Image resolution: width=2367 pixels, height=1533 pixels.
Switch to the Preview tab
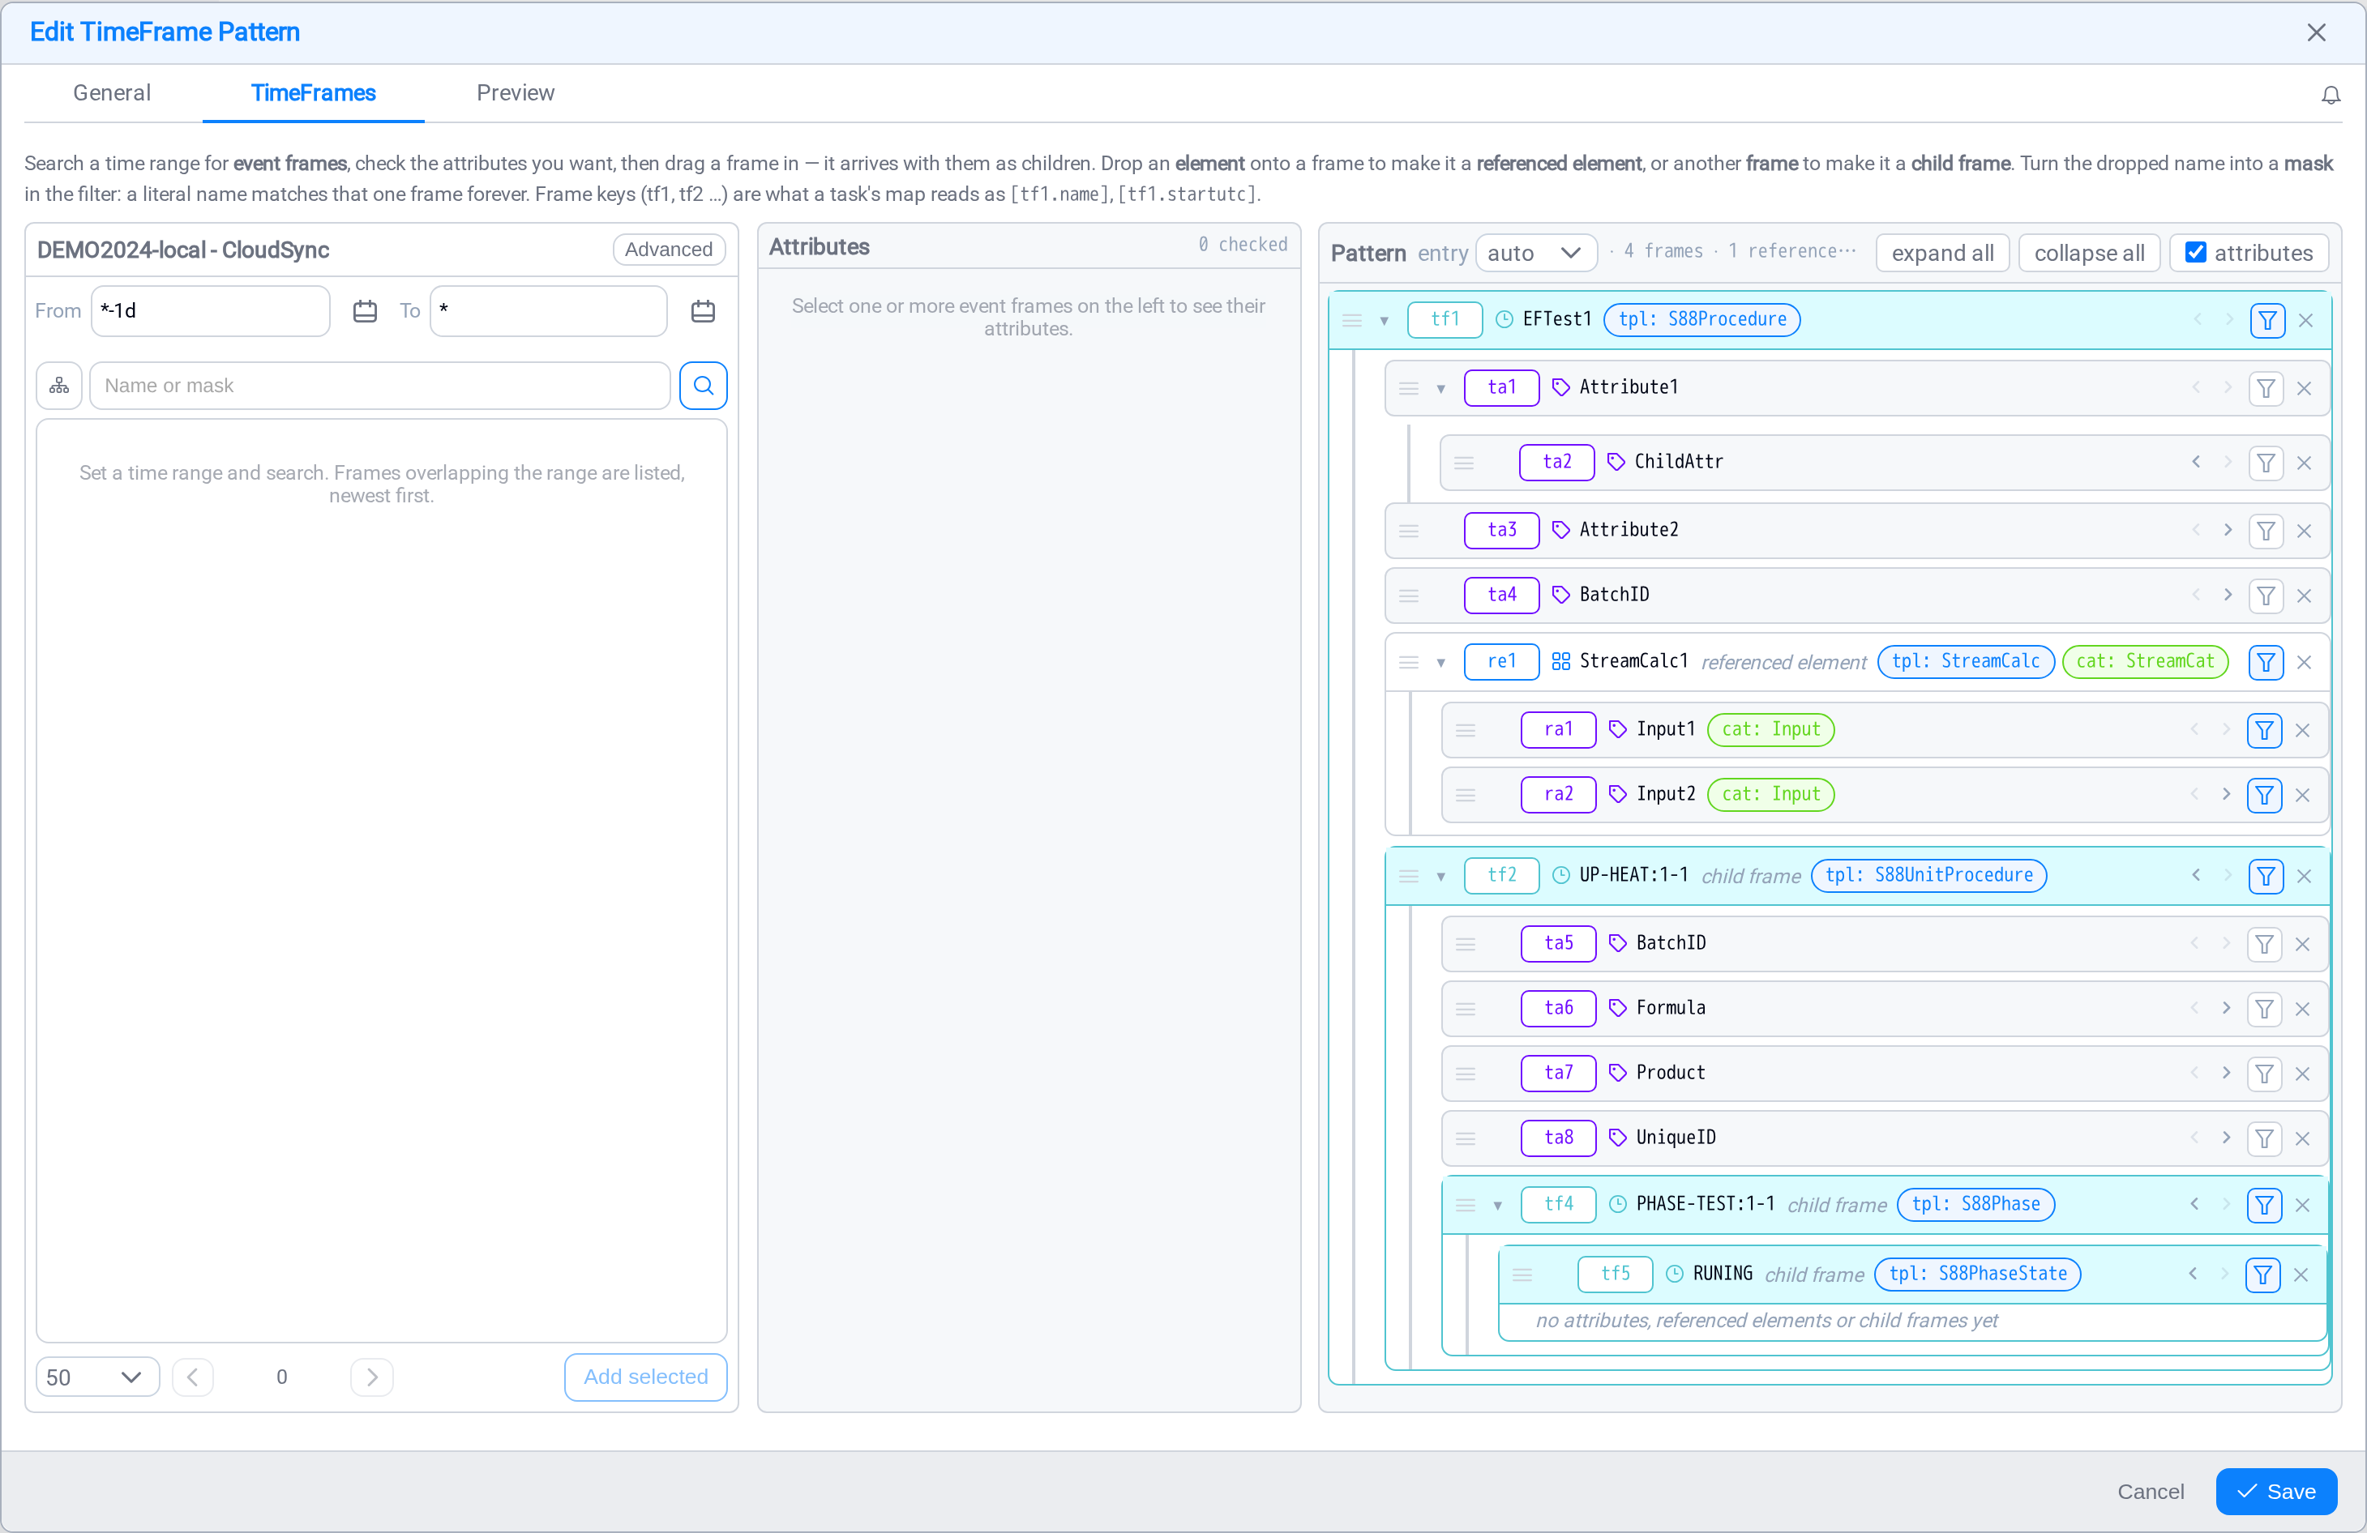516,92
